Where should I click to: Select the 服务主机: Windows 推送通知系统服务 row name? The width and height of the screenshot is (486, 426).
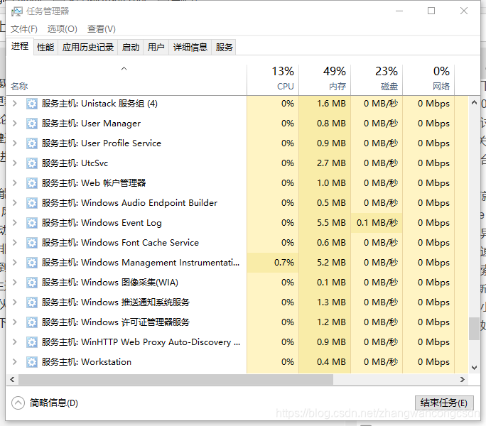[x=116, y=302]
